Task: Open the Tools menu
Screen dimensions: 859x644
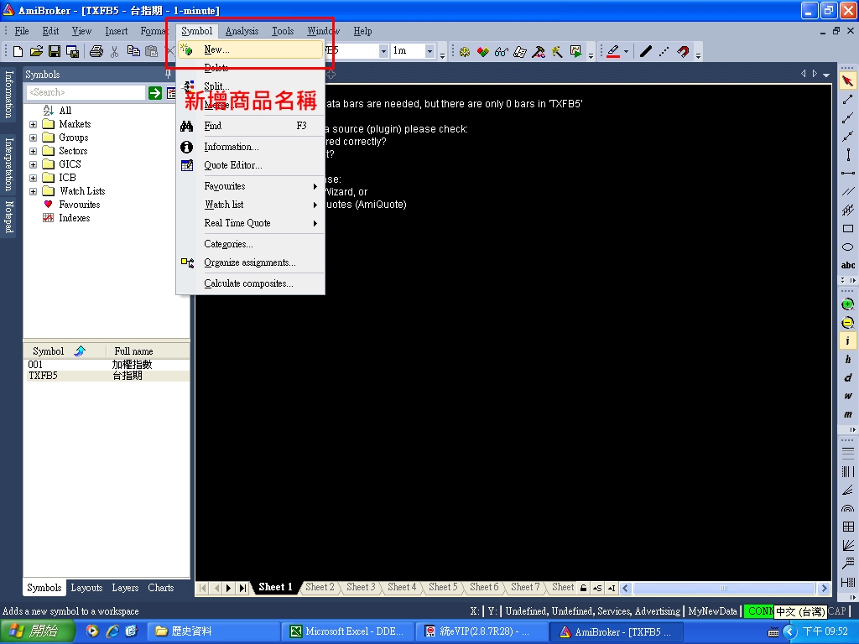Action: tap(283, 31)
